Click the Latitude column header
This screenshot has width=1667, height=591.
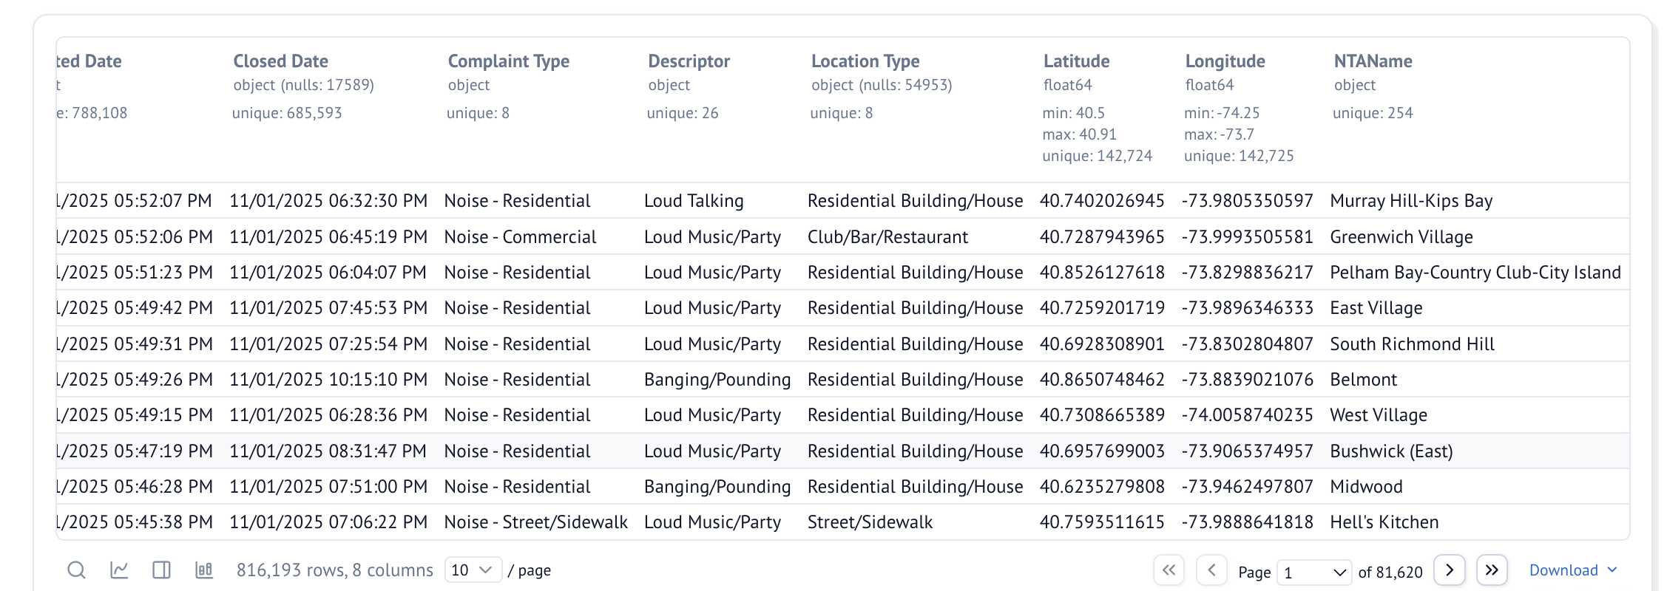pos(1076,61)
